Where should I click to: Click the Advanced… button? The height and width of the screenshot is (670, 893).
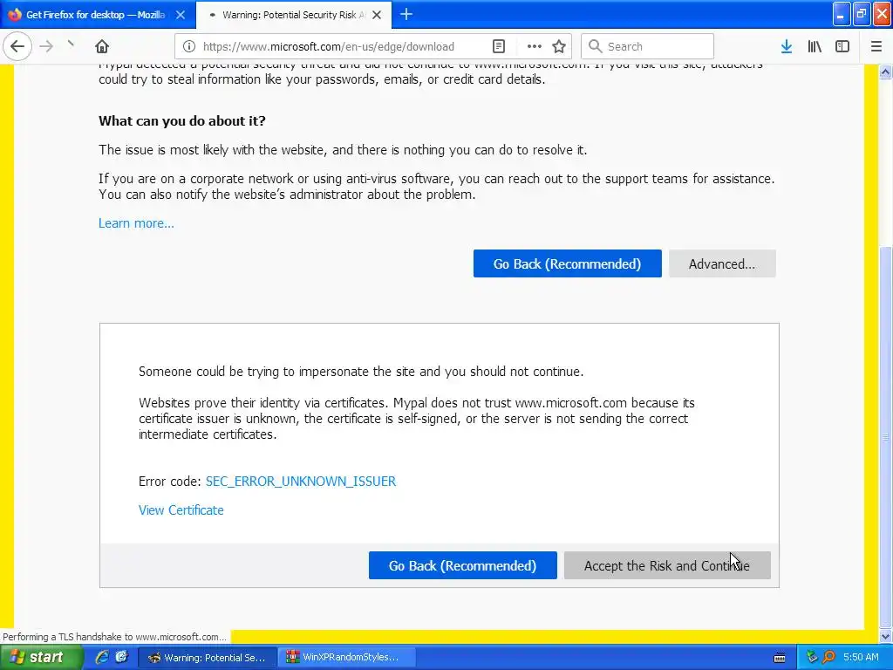[722, 263]
